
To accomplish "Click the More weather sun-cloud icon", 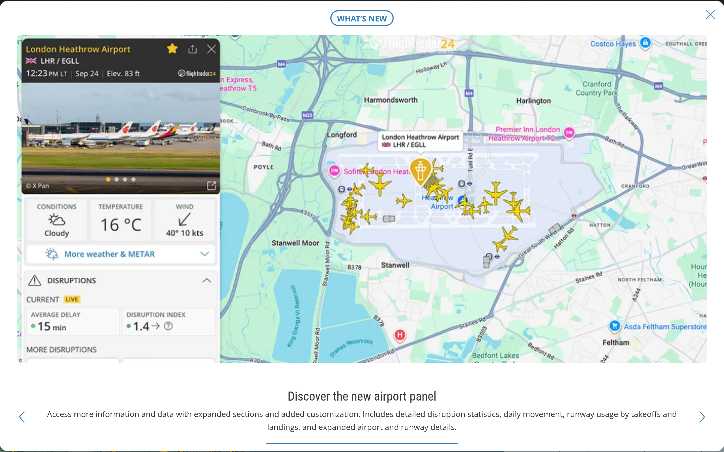I will click(51, 254).
